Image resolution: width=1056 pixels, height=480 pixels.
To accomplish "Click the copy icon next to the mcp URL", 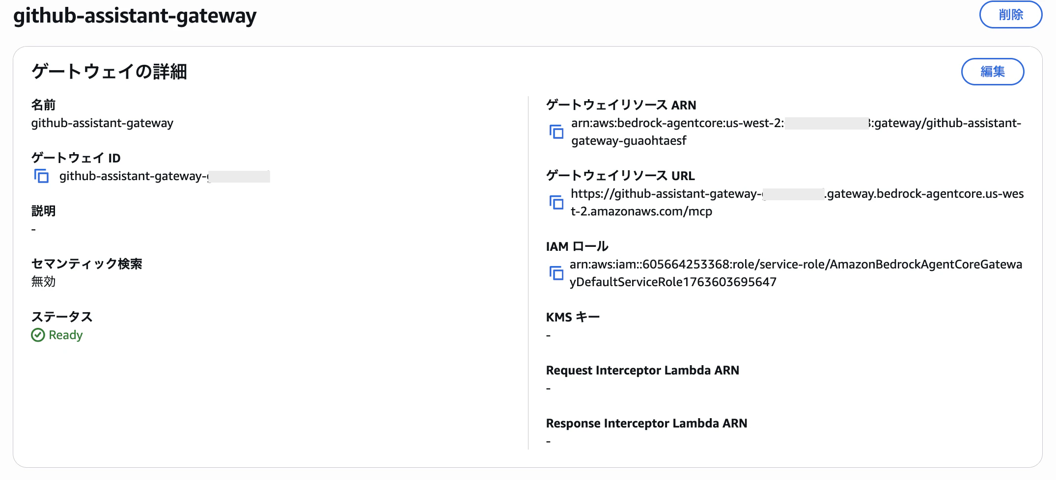I will 556,202.
